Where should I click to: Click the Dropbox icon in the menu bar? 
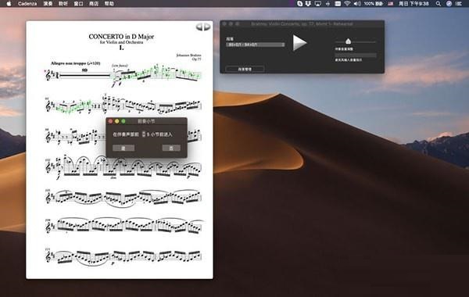(x=308, y=4)
